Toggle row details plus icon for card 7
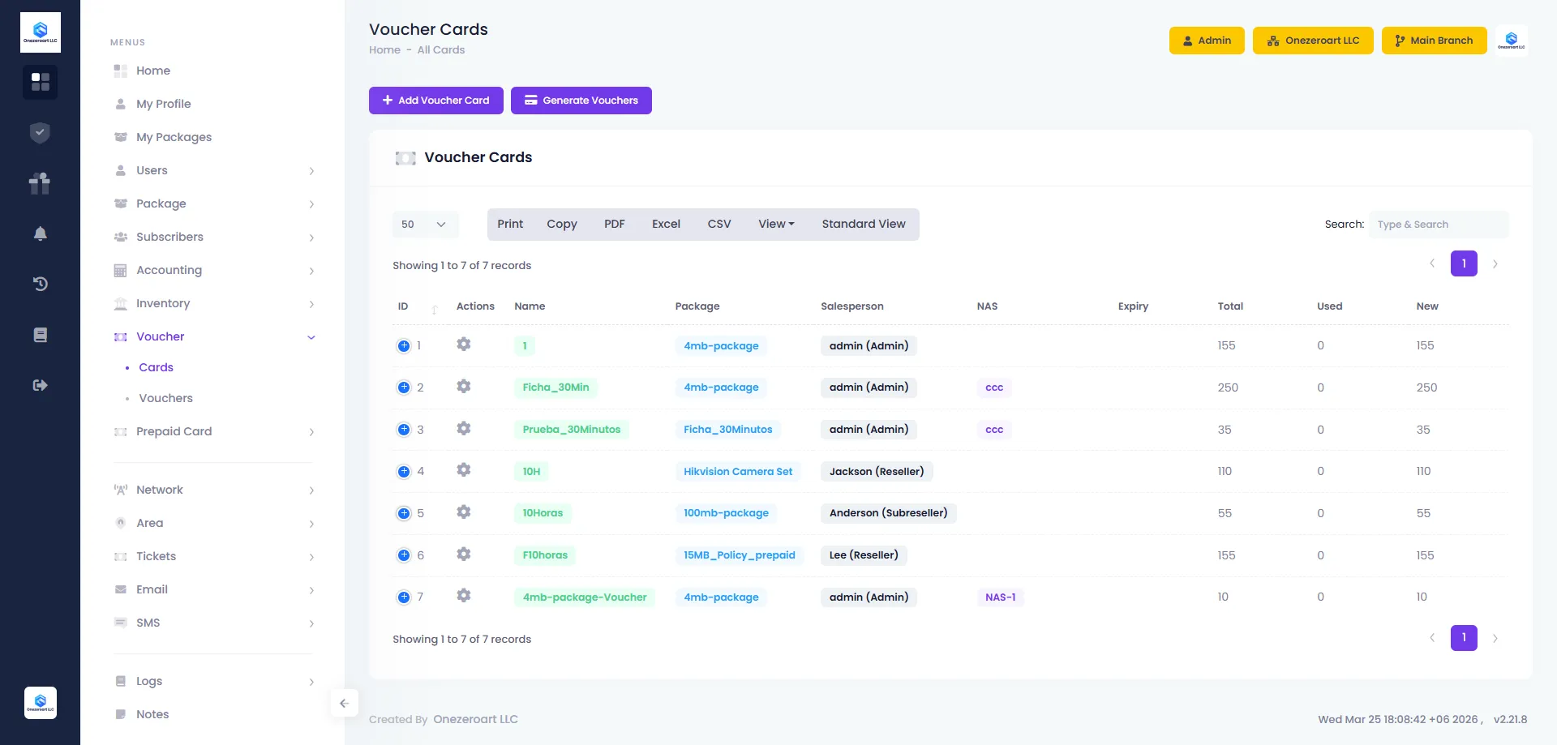 click(x=404, y=597)
